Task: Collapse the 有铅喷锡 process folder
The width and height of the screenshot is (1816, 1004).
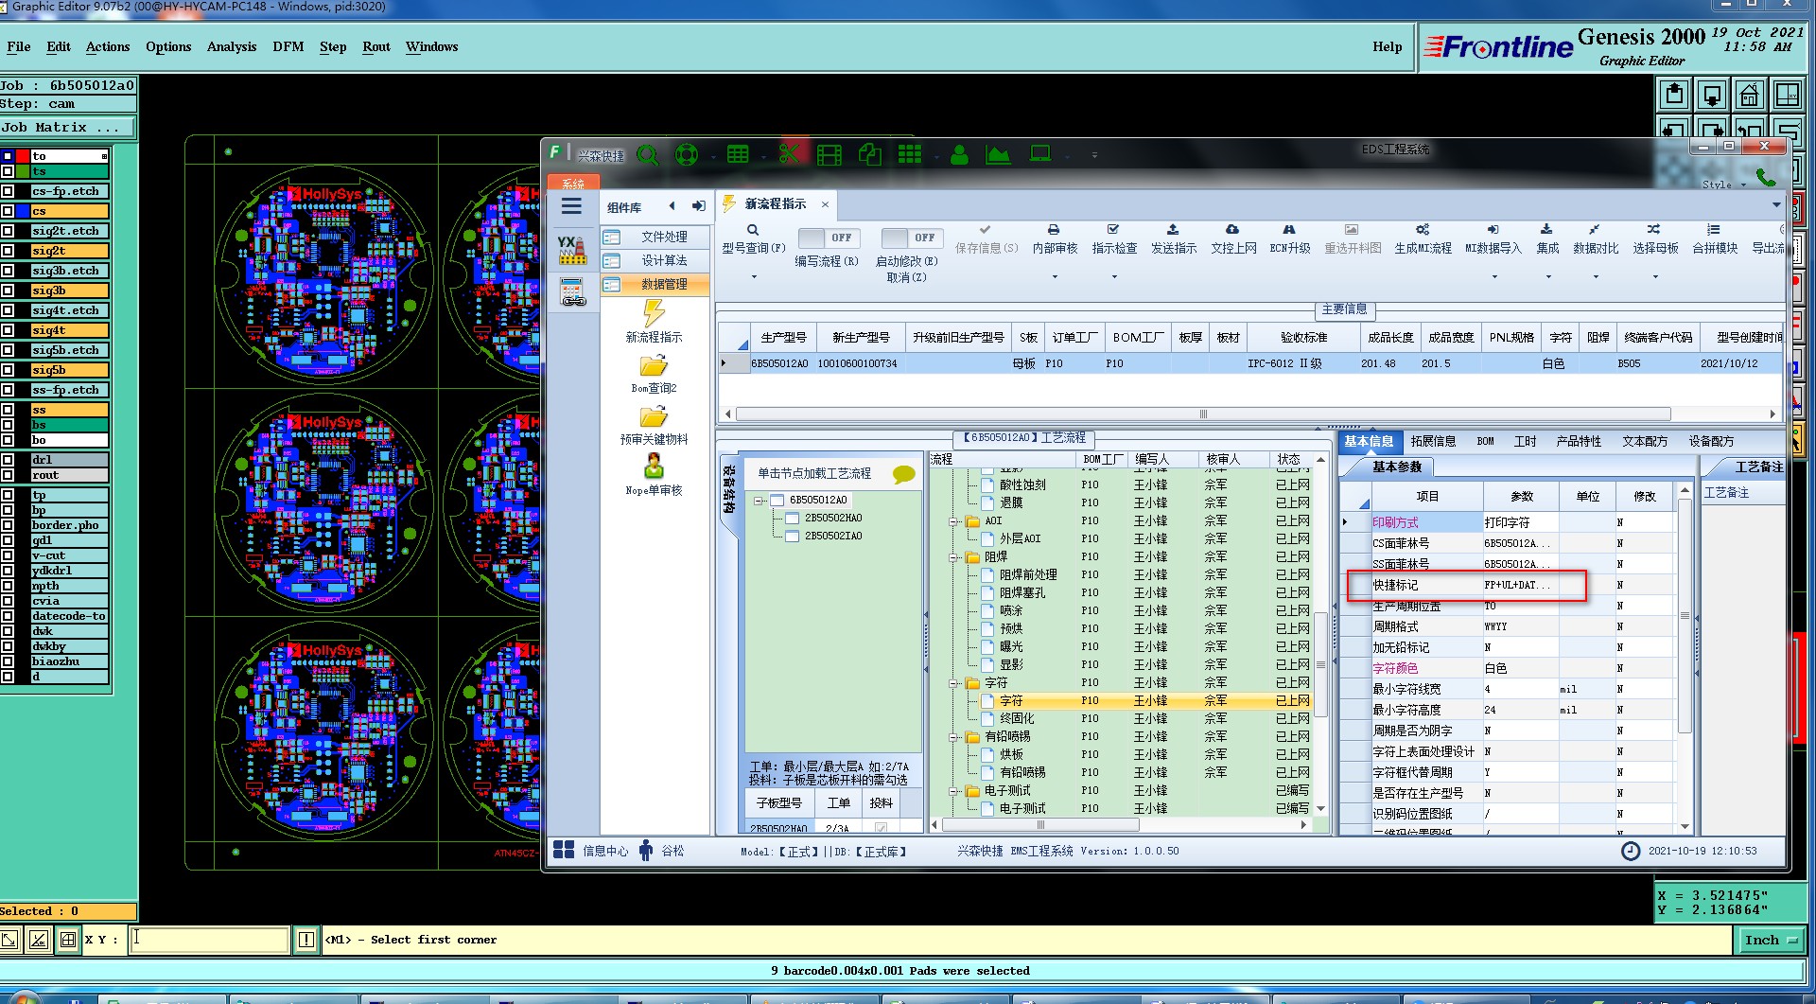Action: 954,737
